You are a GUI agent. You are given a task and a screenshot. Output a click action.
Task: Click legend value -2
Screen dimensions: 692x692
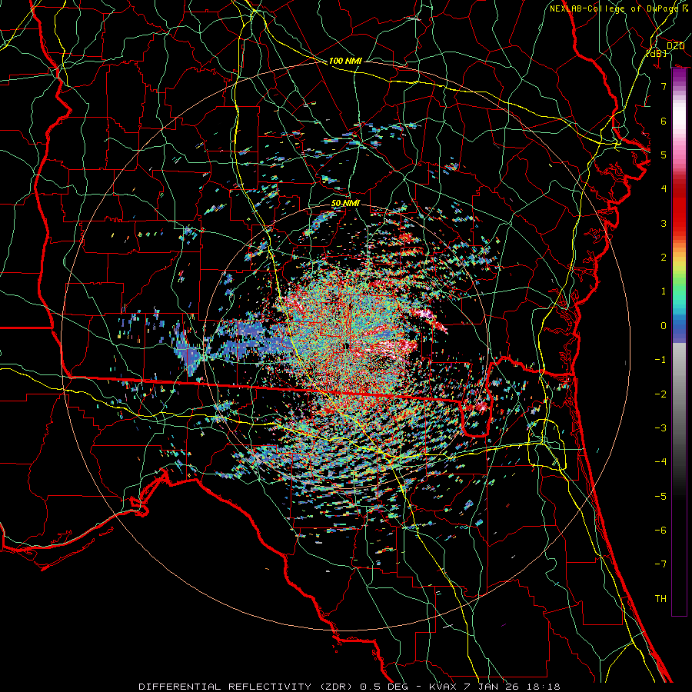660,394
